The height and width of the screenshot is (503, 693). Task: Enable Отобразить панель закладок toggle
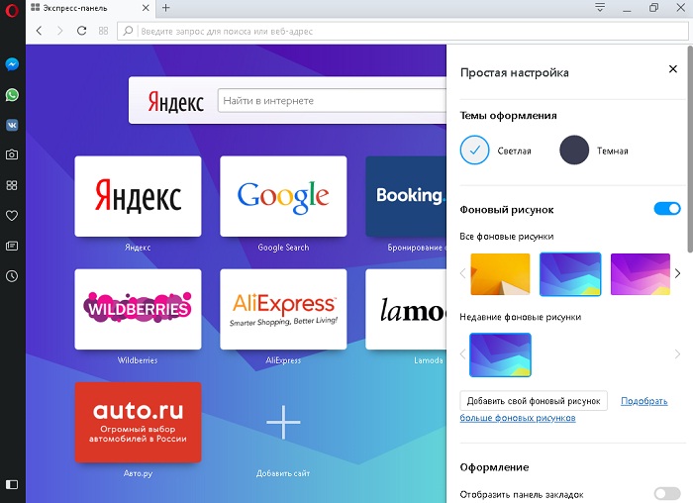667,494
